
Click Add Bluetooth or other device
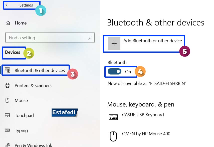click(152, 41)
